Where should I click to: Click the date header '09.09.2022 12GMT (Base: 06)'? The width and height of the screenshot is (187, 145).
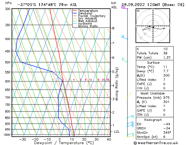coord(153,5)
